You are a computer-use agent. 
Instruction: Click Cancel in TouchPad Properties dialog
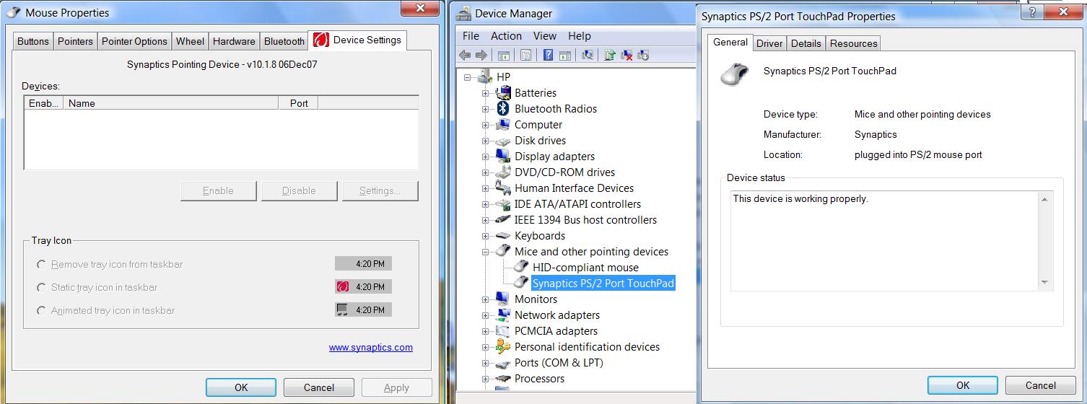[x=1041, y=385]
